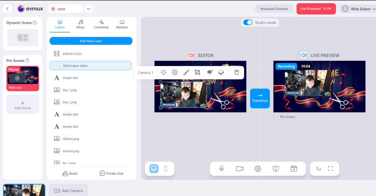Open Camera 1 layer settings gear
Image resolution: width=376 pixels, height=196 pixels.
coord(175,73)
